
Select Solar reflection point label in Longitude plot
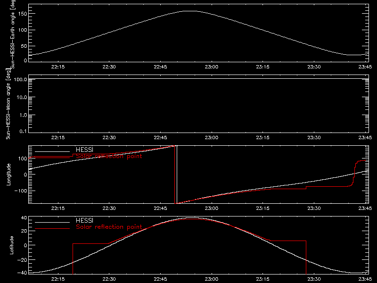tap(109, 156)
